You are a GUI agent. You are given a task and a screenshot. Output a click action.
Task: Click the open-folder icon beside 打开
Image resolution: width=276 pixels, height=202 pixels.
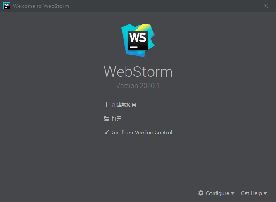(x=107, y=119)
